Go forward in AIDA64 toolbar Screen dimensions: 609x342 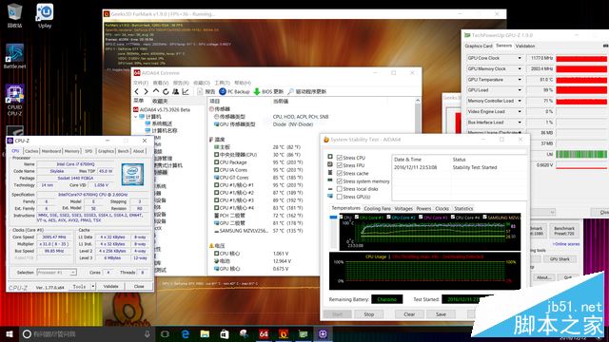click(146, 91)
